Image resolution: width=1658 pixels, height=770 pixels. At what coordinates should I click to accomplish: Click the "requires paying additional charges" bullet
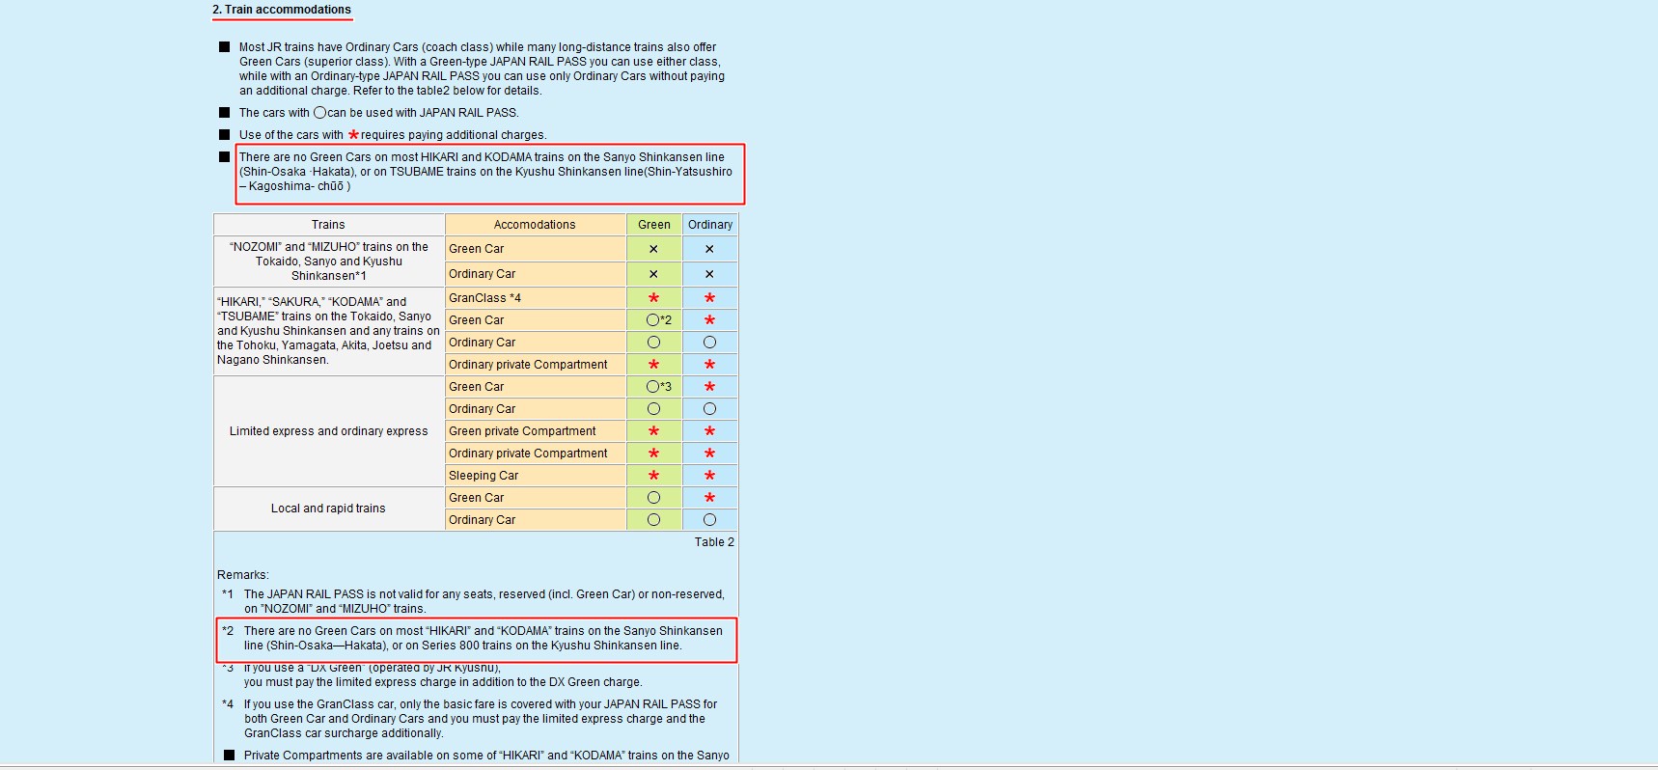click(x=392, y=135)
